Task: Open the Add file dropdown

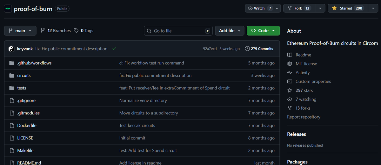Action: click(x=230, y=31)
